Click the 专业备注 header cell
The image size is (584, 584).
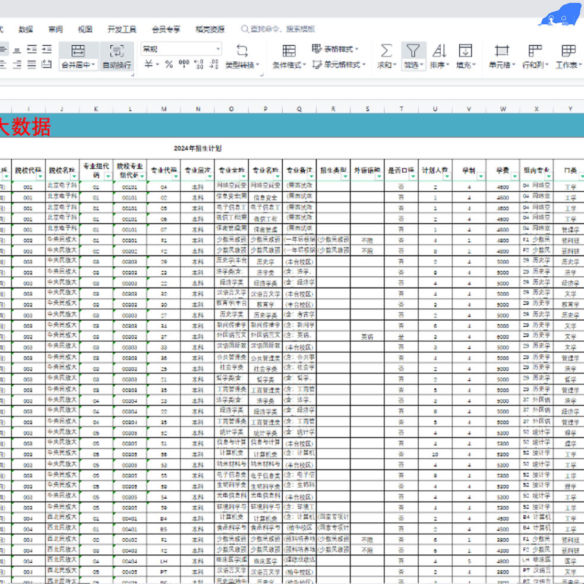299,170
